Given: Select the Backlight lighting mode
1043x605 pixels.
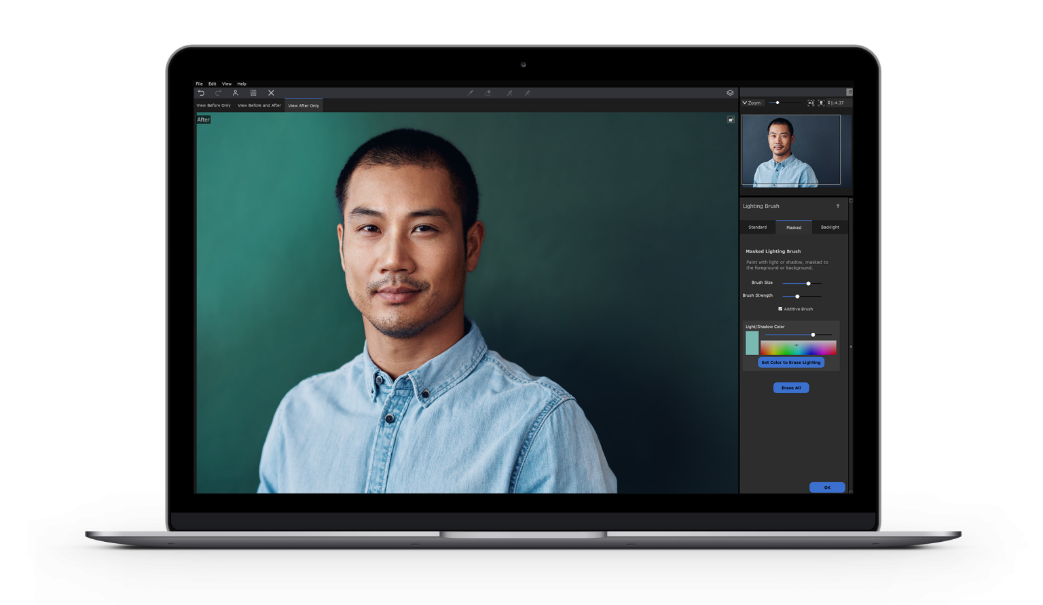Looking at the screenshot, I should tap(830, 227).
